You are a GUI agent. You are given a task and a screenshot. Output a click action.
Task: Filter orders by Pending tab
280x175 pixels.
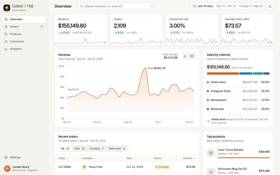point(97,149)
